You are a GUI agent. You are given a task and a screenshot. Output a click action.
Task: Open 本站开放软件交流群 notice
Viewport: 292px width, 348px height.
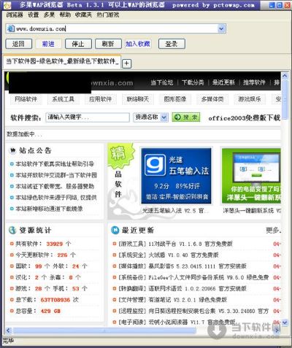56,175
